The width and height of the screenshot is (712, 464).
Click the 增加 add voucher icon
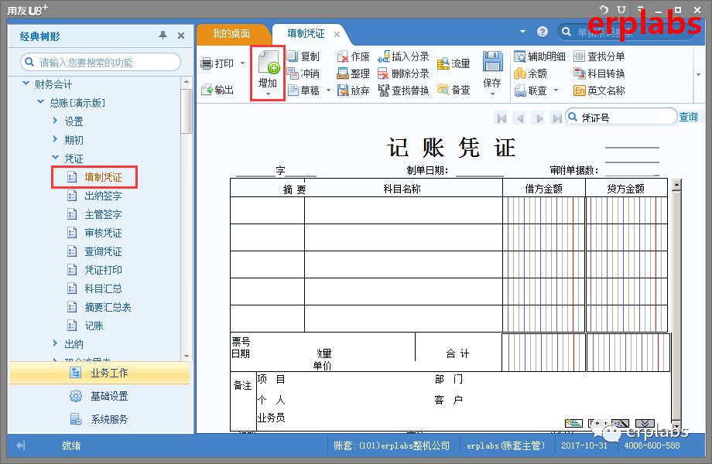(x=268, y=62)
